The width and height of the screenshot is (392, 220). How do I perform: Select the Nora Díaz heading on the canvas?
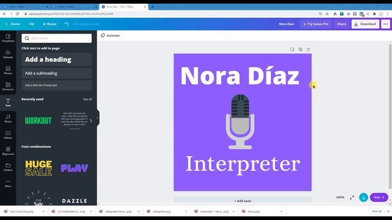(239, 76)
